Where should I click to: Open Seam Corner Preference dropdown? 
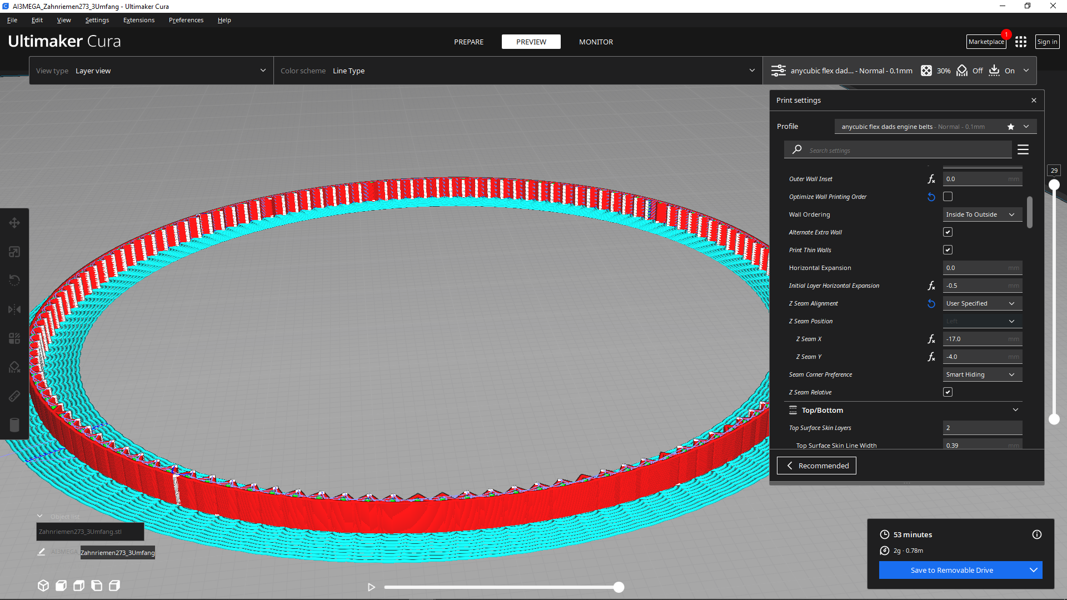(x=982, y=374)
